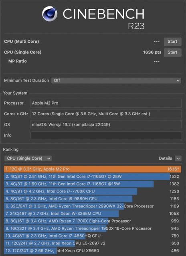Image resolution: width=186 pixels, height=256 pixels.
Task: Click the CPU (Single Core) test label
Action: pos(23,52)
